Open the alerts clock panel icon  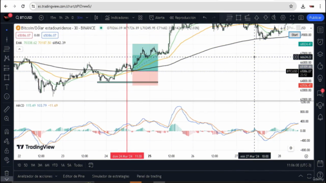tap(320, 42)
